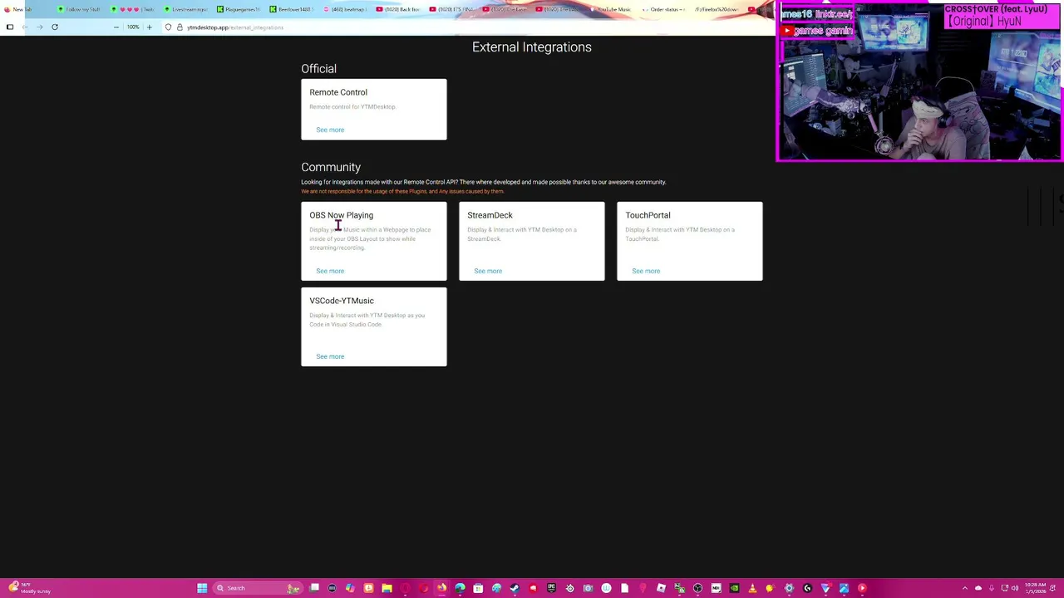Reset zoom via the 100% indicator
Screen dimensions: 1064x598
tap(133, 27)
